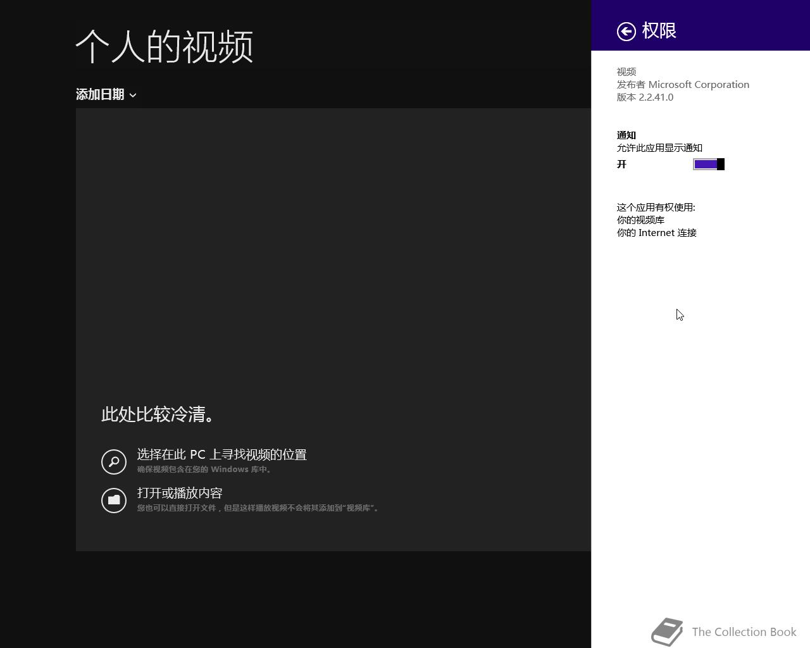Select 选择在此 PC 上寻找视频的位置
Viewport: 810px width, 648px height.
point(221,454)
